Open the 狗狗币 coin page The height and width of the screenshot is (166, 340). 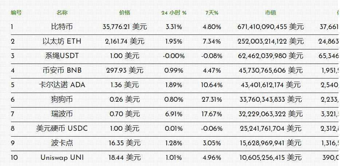pyautogui.click(x=62, y=100)
